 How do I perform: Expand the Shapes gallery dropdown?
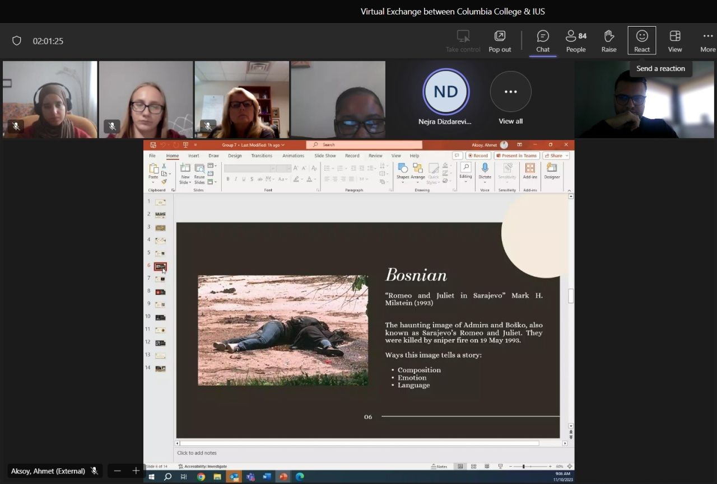403,182
